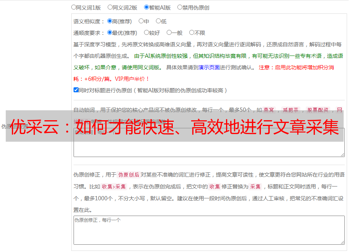Click into the 伪原创修正 text area
This screenshot has width=349, height=252.
(x=209, y=230)
